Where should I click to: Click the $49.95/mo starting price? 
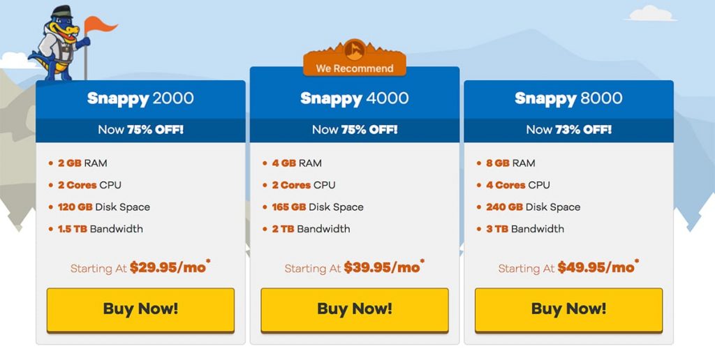click(x=598, y=267)
